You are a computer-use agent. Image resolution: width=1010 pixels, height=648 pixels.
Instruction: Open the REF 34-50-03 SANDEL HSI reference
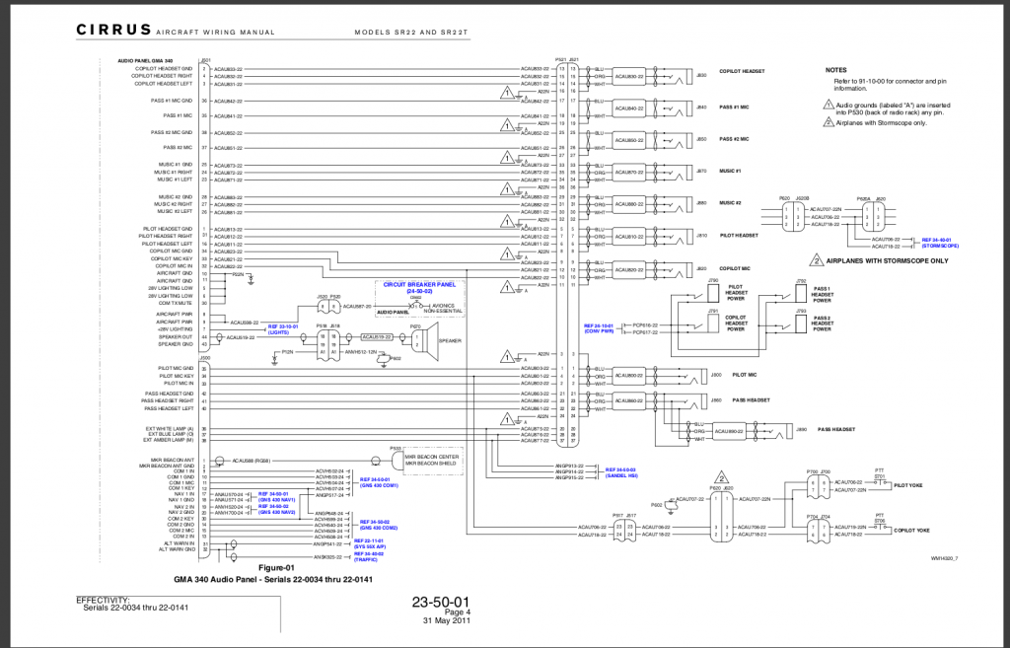point(621,470)
